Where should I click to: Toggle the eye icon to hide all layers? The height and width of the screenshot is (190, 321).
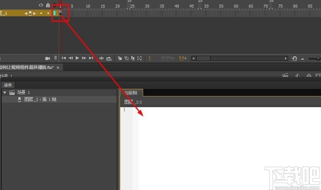[41, 5]
